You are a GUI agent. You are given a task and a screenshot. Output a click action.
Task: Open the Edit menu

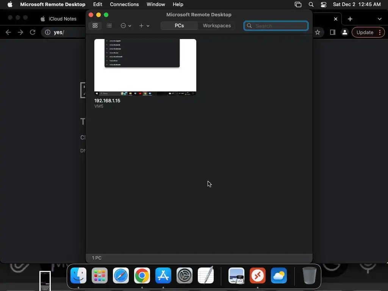pyautogui.click(x=97, y=5)
